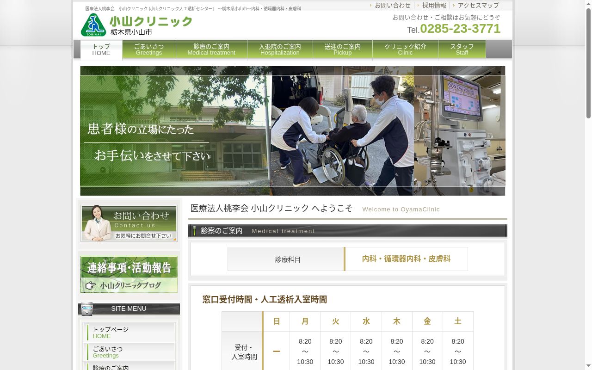This screenshot has width=592, height=370.
Task: Open 入退院のご案内 Hospitalization navigation item
Action: [x=280, y=49]
